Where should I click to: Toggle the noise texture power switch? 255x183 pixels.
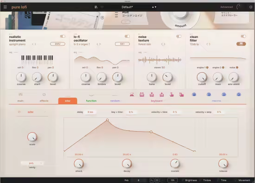178,37
